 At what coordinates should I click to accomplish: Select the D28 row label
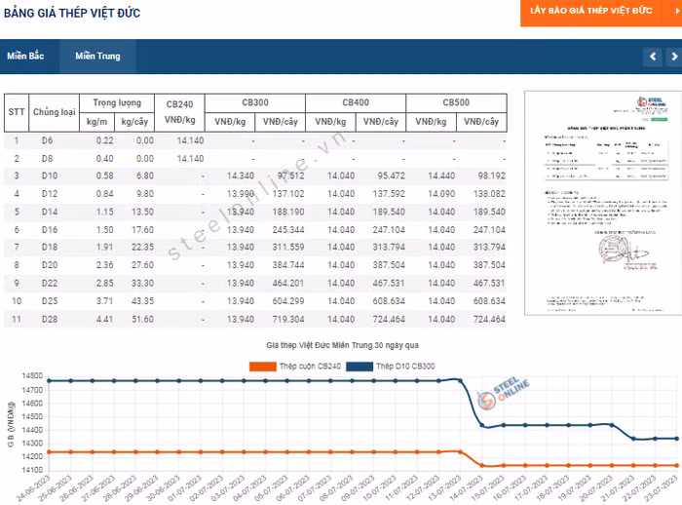(x=50, y=320)
